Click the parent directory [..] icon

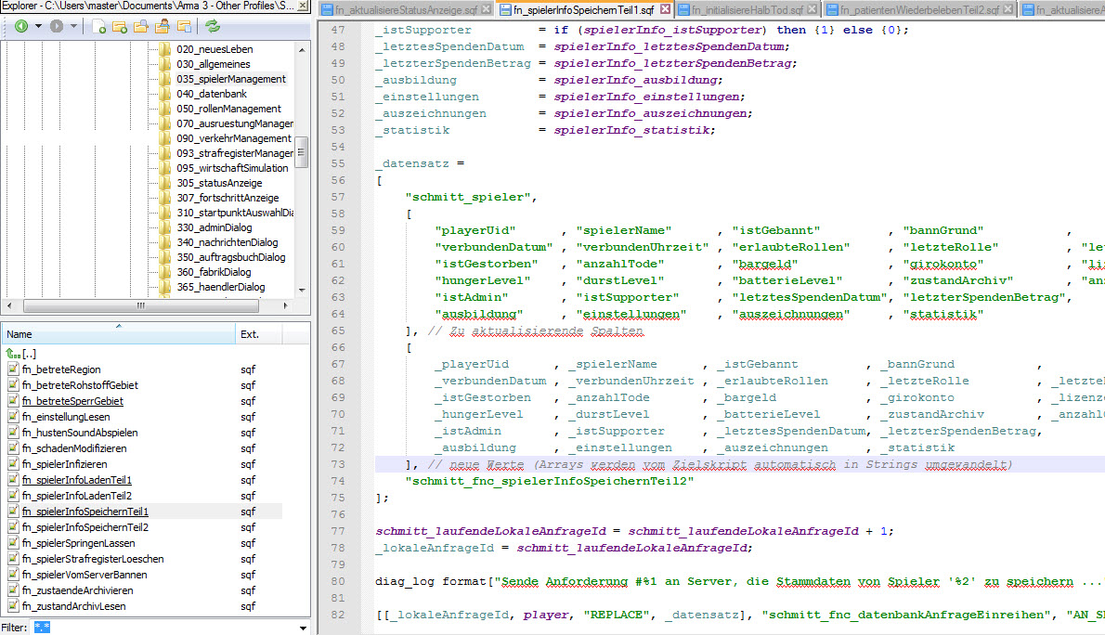click(x=13, y=354)
